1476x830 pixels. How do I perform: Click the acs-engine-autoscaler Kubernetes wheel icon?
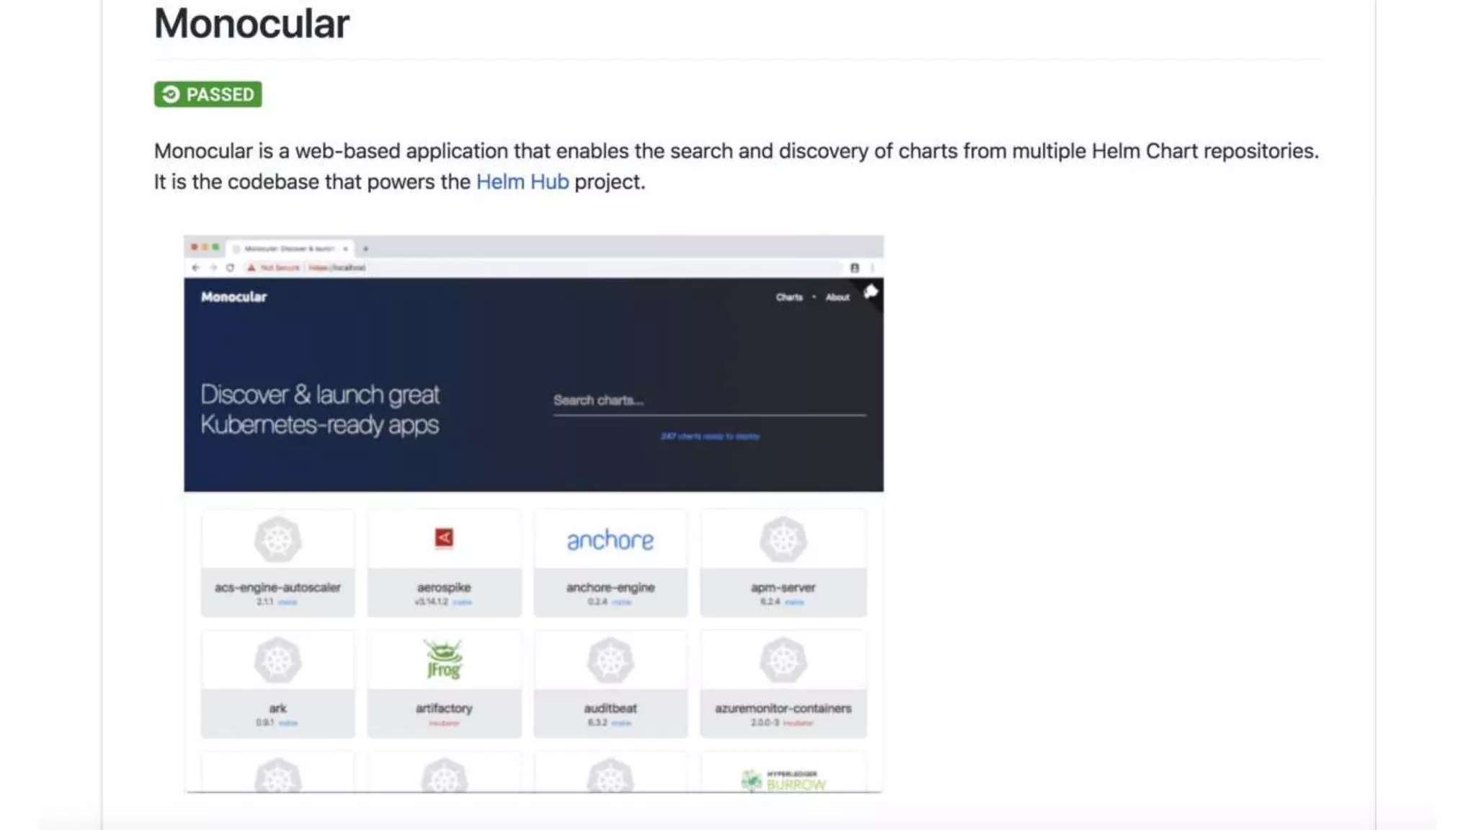click(277, 540)
